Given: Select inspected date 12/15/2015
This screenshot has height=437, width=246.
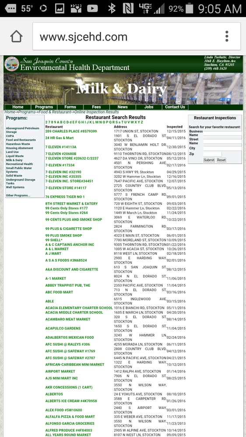Looking at the screenshot, I should coord(176,131).
